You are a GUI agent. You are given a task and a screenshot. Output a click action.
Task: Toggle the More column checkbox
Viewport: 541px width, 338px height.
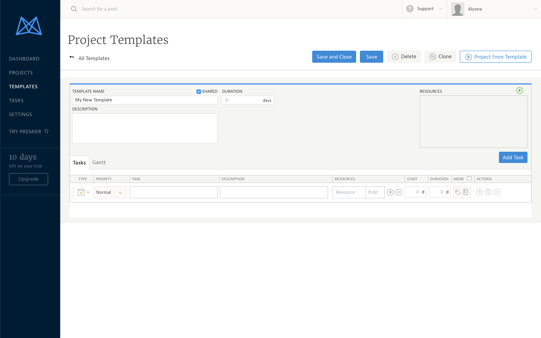click(x=469, y=178)
